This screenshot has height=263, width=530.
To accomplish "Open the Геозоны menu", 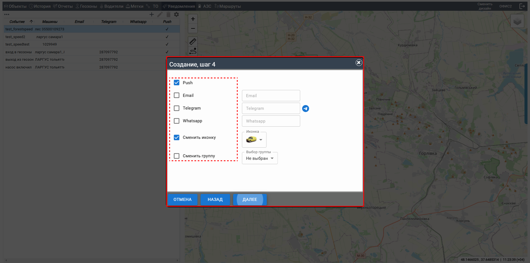I will (x=86, y=6).
